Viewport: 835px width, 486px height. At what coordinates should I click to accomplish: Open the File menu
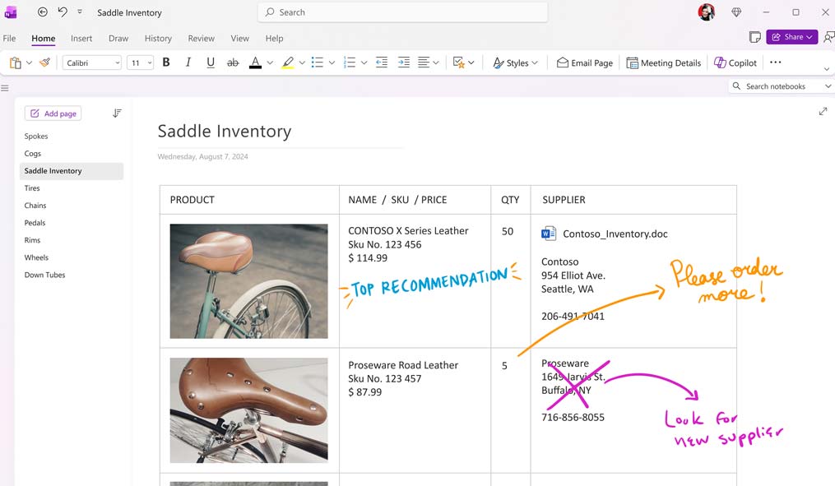pyautogui.click(x=9, y=39)
